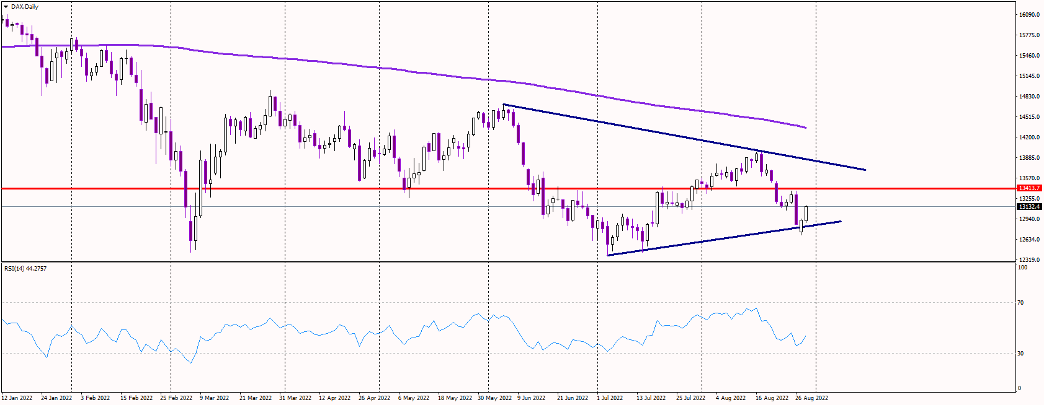
Task: Click the 6 May 2022 date label
Action: (x=414, y=398)
